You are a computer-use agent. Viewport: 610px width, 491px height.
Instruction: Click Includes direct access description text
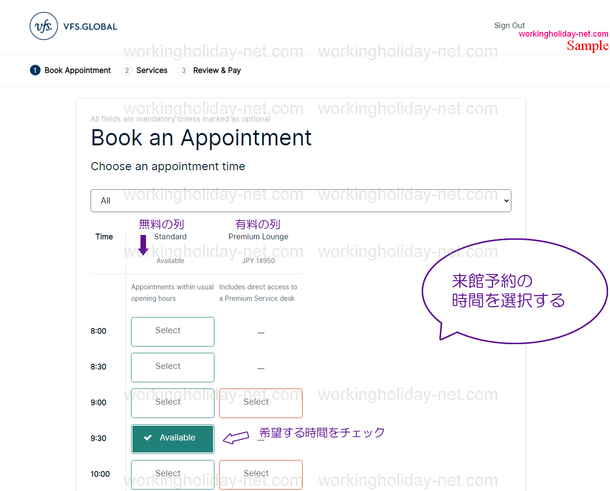pos(258,293)
